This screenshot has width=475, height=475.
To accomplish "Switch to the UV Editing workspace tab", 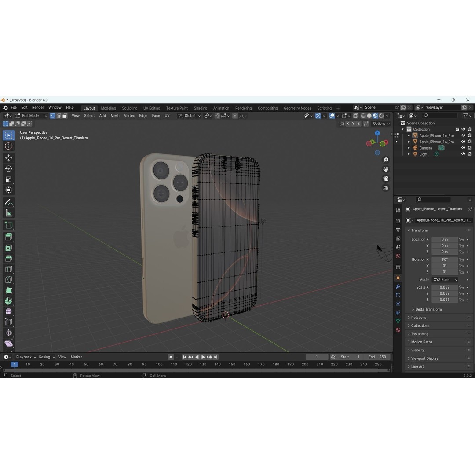I will (x=152, y=108).
